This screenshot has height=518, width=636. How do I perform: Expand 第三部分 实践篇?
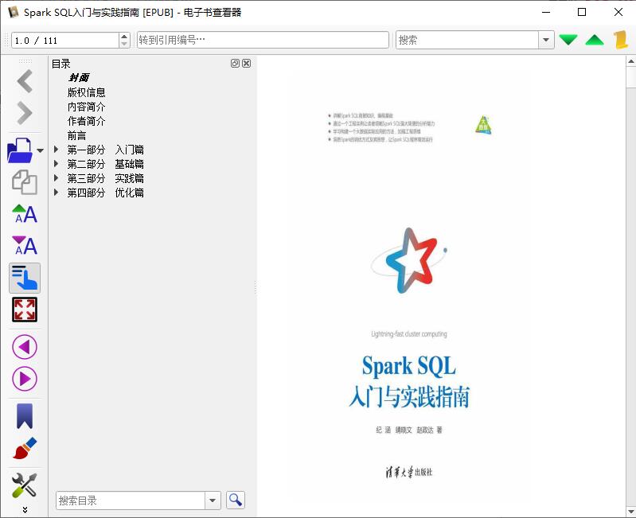click(x=57, y=178)
